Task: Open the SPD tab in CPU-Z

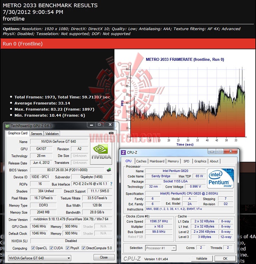Action: 186,161
